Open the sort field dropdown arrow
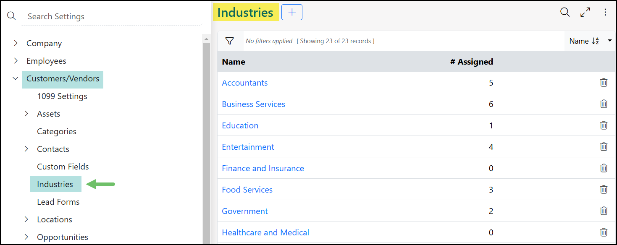Image resolution: width=617 pixels, height=245 pixels. pos(609,41)
